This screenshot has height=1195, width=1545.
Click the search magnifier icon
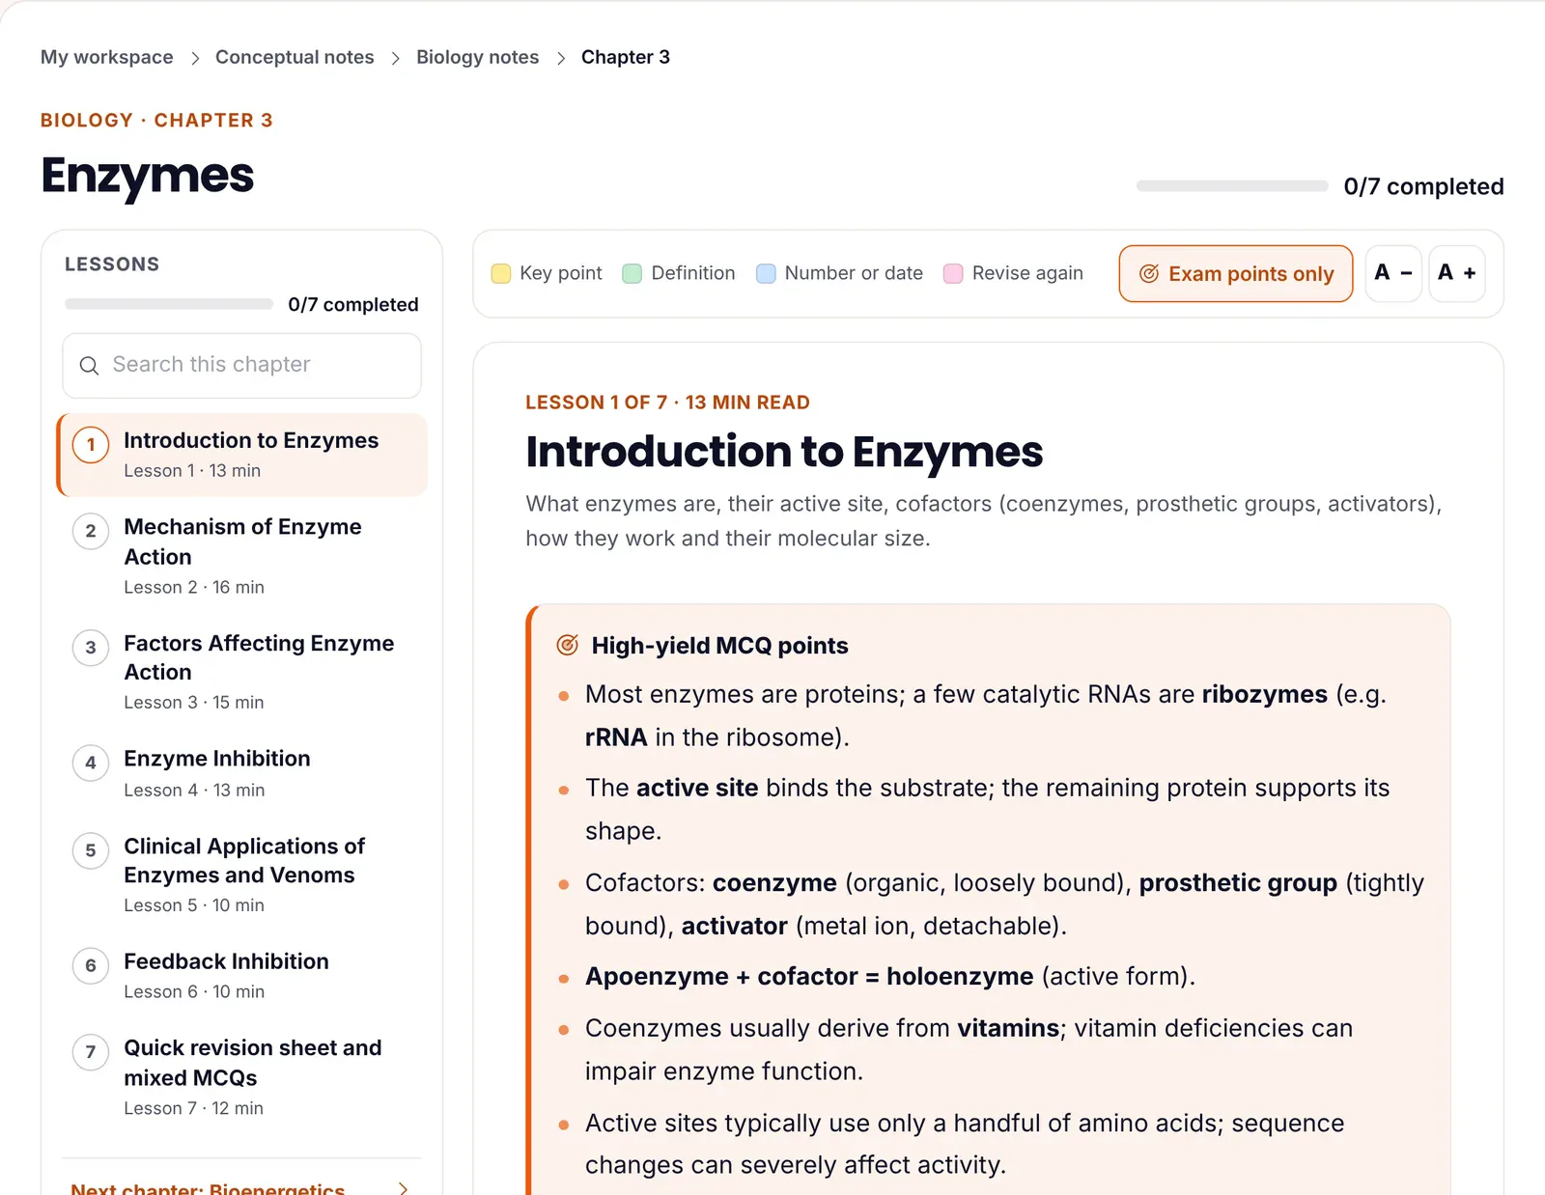89,366
